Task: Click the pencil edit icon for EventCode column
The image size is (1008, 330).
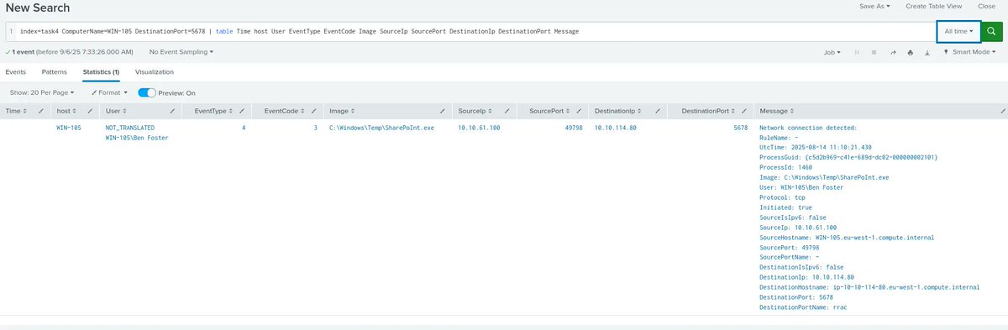Action: coord(313,111)
